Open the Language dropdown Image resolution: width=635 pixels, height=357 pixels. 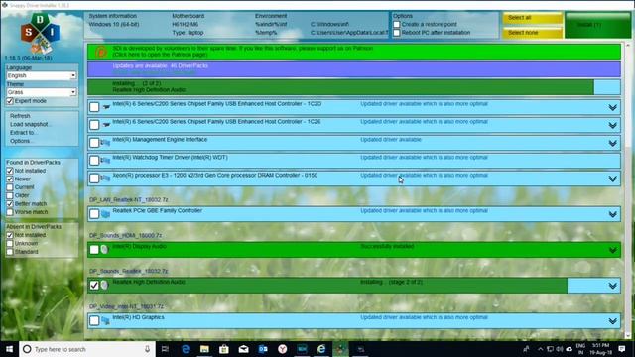[42, 75]
